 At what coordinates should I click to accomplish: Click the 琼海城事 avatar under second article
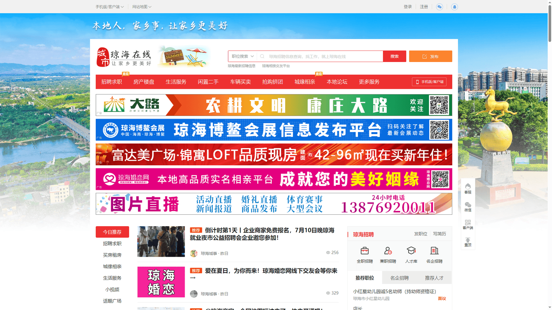194,294
